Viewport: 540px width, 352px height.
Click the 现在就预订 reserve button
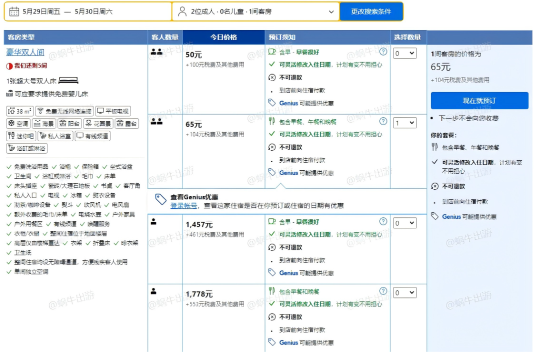(x=479, y=101)
